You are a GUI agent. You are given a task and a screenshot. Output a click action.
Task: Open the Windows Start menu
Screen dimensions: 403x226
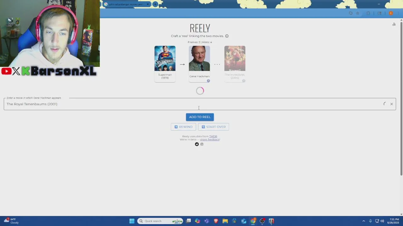click(x=132, y=221)
